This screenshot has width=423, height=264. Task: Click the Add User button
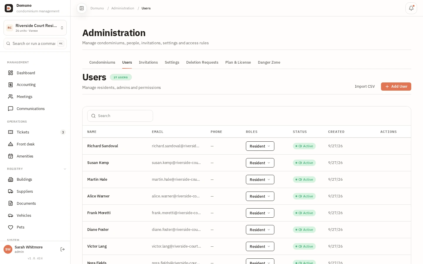pyautogui.click(x=396, y=87)
